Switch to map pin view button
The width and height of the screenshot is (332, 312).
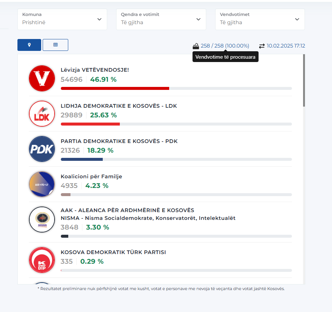29,45
